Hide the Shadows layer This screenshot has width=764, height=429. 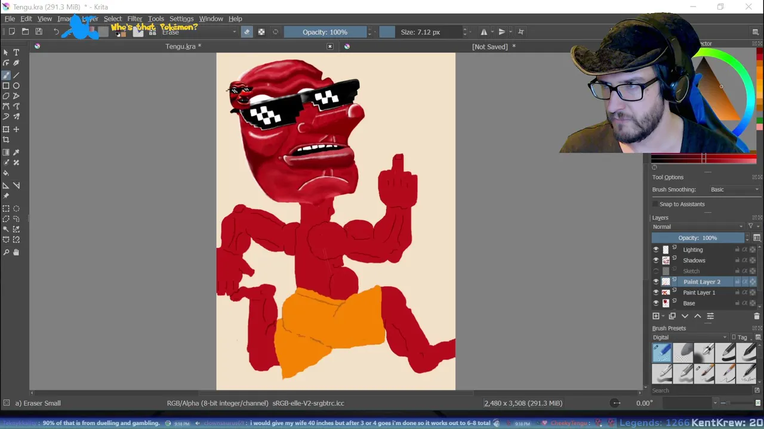click(x=656, y=260)
